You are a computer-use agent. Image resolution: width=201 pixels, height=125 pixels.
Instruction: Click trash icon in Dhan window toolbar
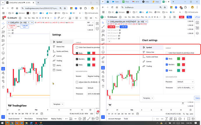[103, 86]
